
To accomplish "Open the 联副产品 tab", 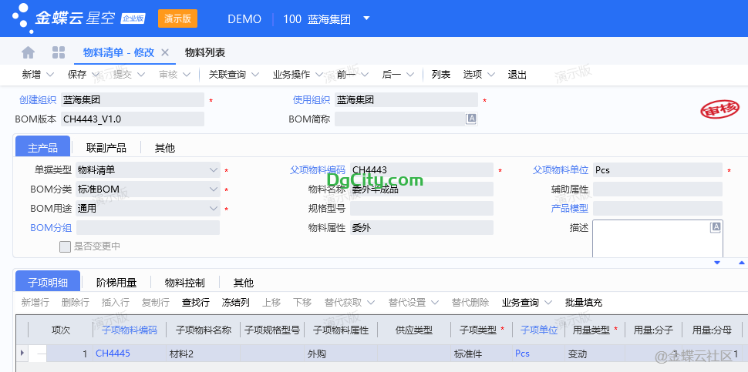I will (106, 147).
